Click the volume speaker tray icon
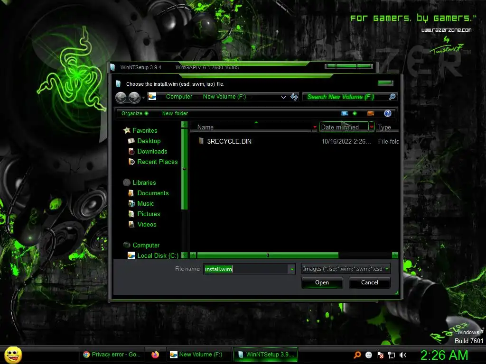 click(403, 355)
